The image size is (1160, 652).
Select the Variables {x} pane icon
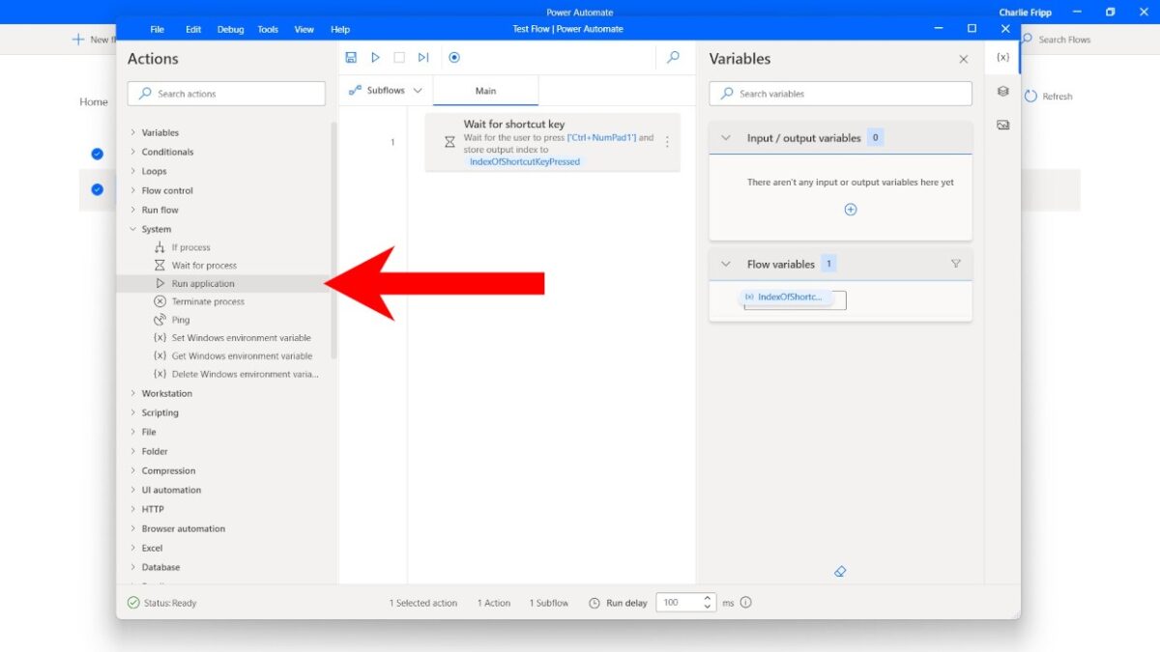pyautogui.click(x=1002, y=57)
